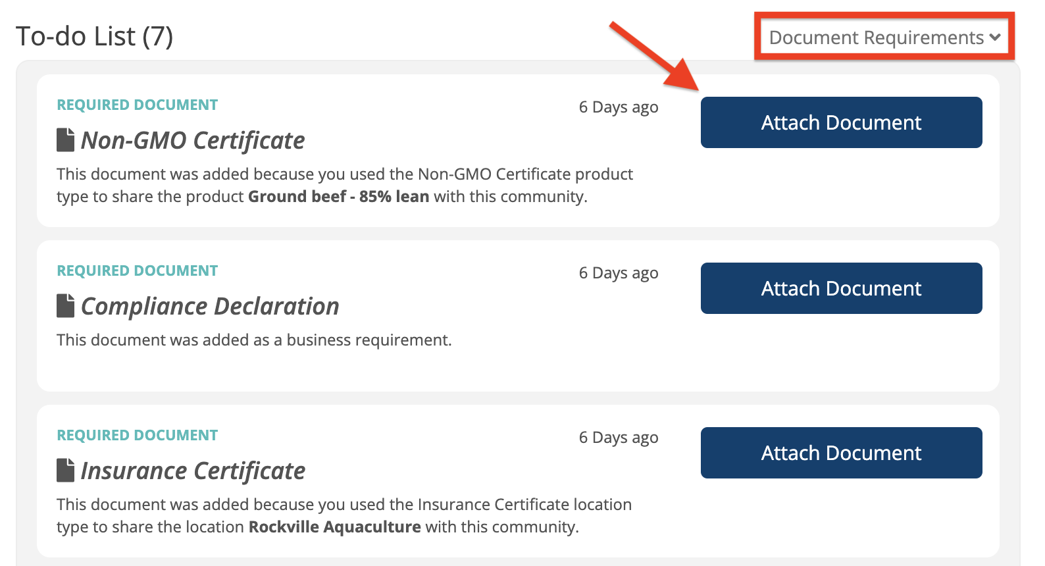
Task: Click Required Document label above Compliance Declaration
Action: [137, 271]
